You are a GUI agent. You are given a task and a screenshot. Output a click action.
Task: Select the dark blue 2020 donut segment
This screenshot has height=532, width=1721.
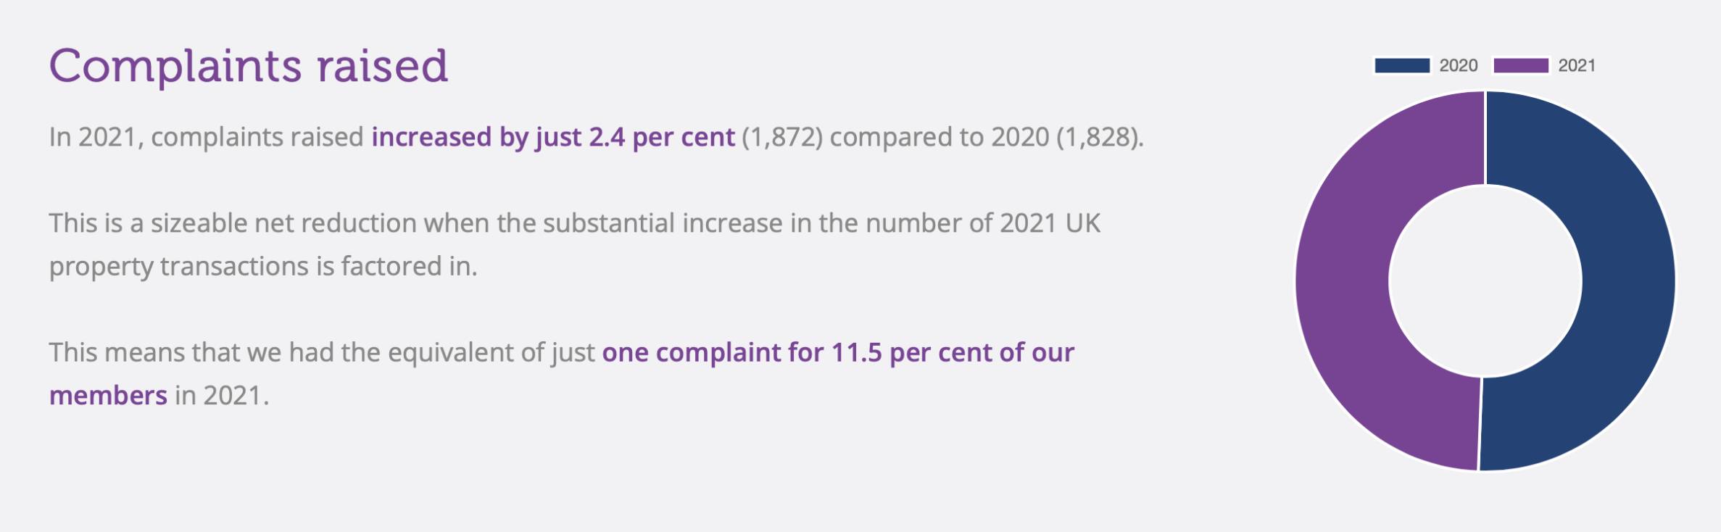point(1627,283)
